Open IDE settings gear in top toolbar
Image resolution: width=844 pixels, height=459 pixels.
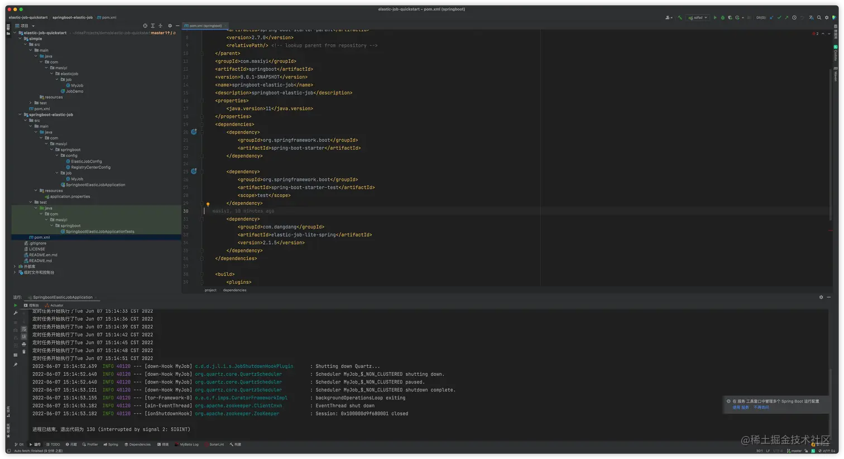[827, 18]
